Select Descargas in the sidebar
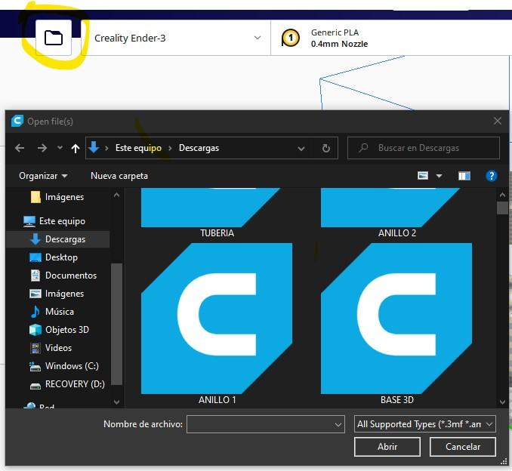This screenshot has height=471, width=512. [x=58, y=239]
